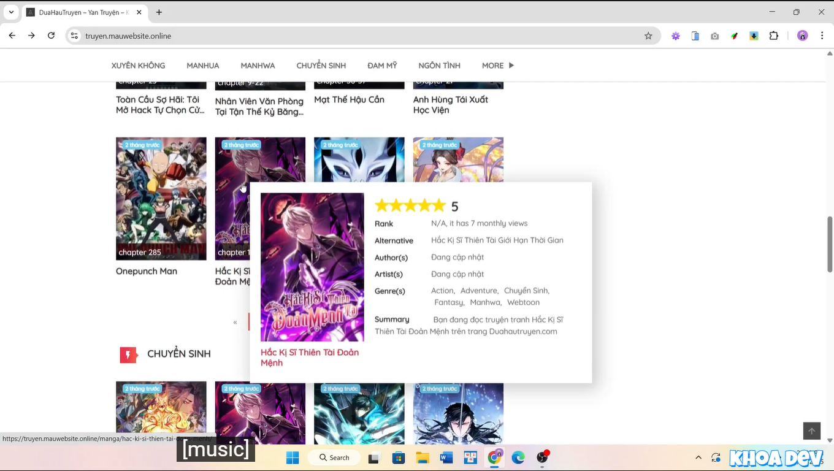Open the image downloader extension
This screenshot has height=471, width=834.
tap(754, 36)
